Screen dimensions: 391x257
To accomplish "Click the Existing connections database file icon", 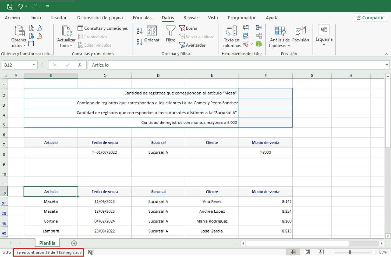I will (40, 36).
